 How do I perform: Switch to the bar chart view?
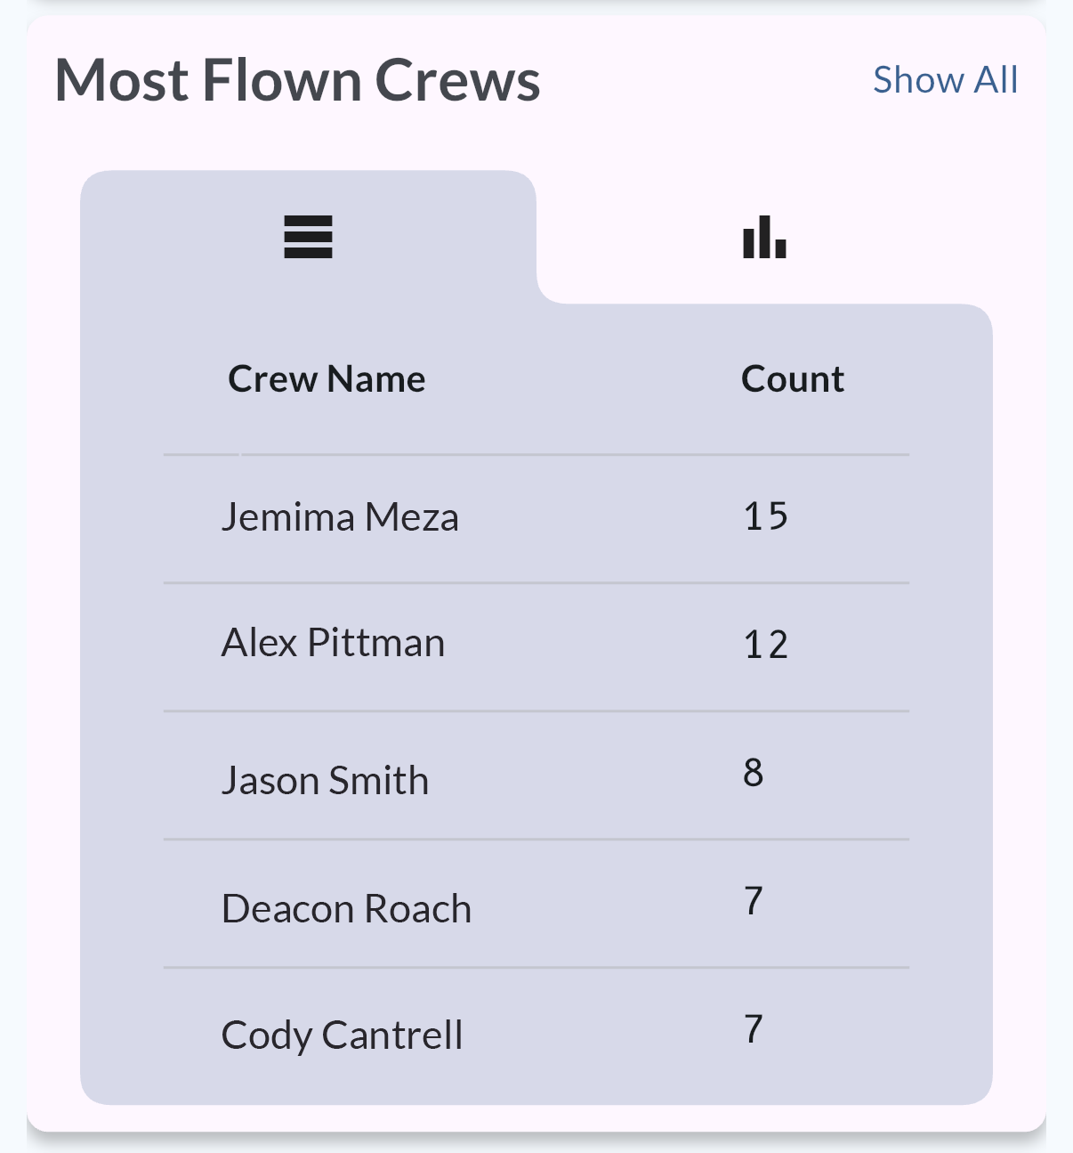pos(764,237)
